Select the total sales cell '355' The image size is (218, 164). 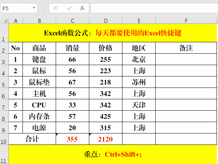coord(72,139)
